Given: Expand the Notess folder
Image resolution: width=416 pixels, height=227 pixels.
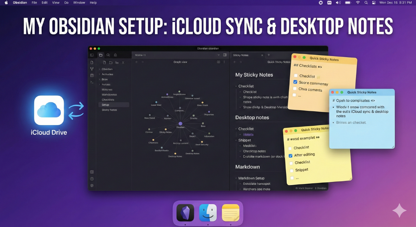Looking at the screenshot, I should pos(99,84).
